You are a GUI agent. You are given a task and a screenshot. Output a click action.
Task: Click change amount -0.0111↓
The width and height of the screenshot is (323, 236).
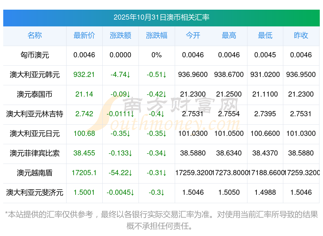pos(120,114)
